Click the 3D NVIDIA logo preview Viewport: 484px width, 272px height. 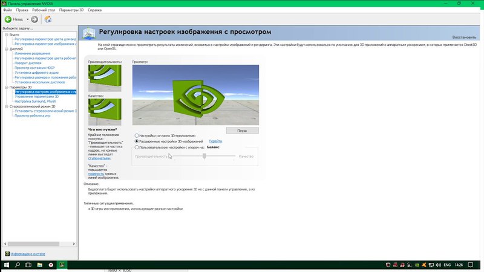pos(195,95)
